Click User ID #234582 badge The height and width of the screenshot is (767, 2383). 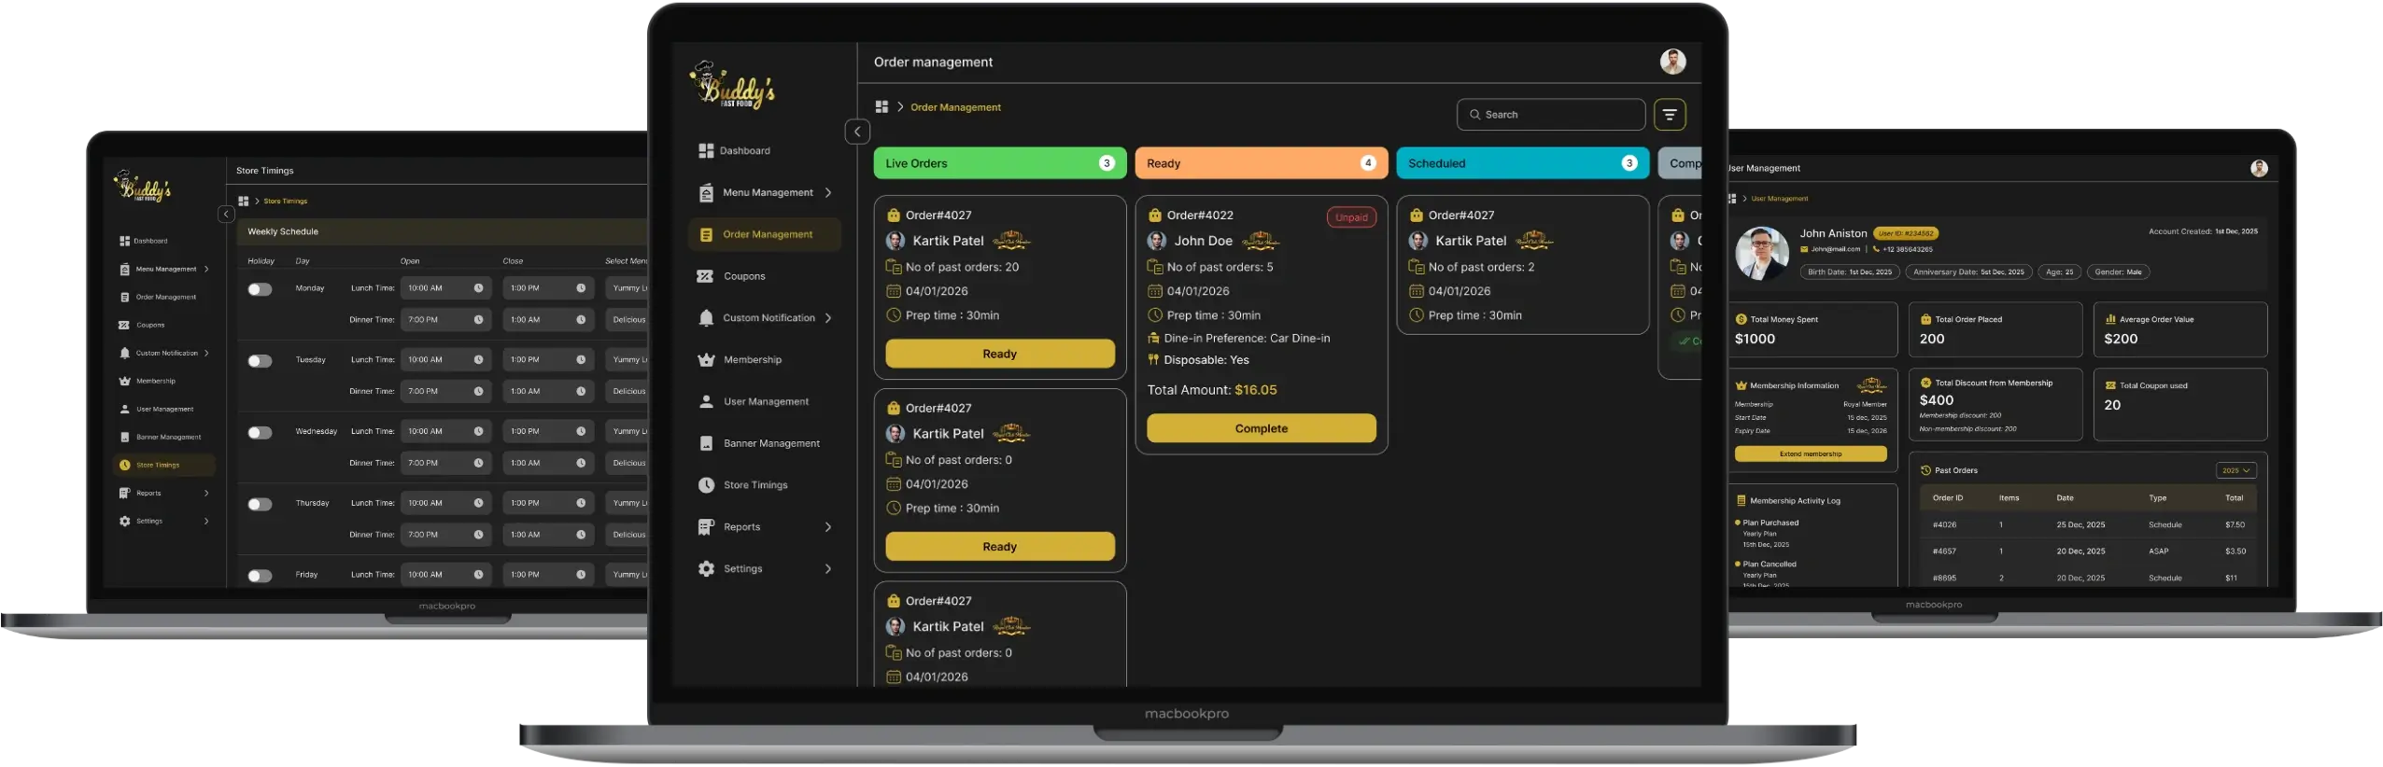coord(1905,233)
